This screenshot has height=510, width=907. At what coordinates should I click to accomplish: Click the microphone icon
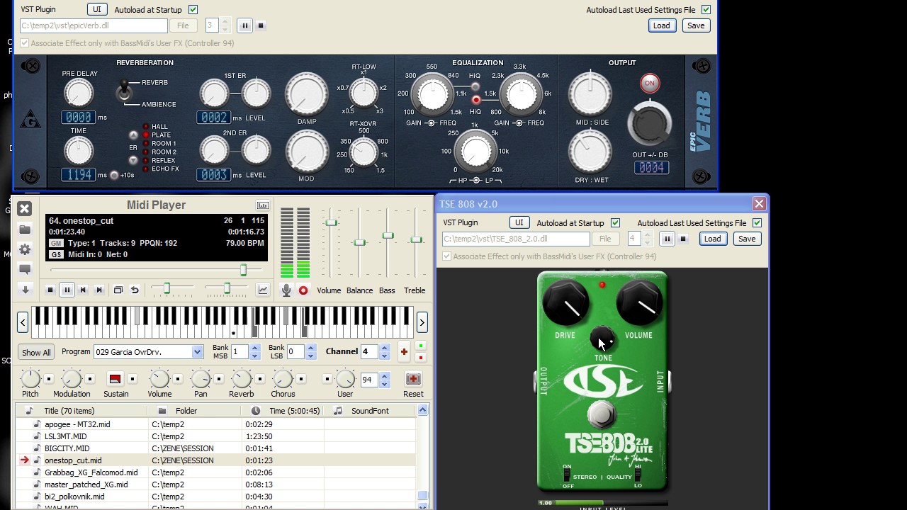click(x=286, y=290)
